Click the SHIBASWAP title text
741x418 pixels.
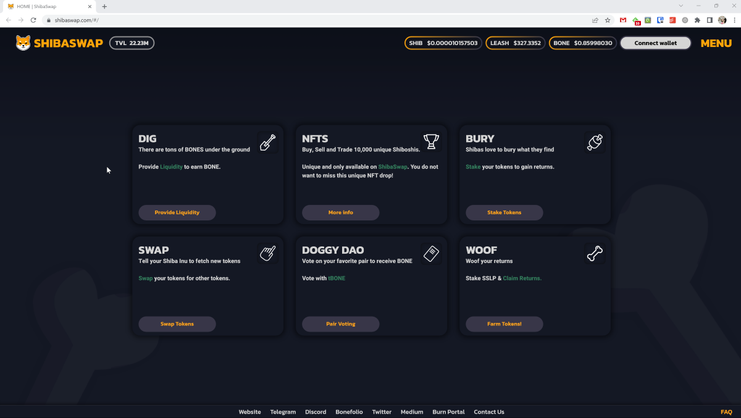pyautogui.click(x=69, y=43)
